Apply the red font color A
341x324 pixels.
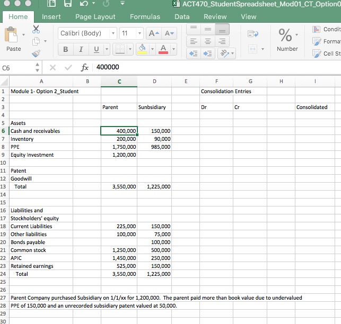[163, 49]
